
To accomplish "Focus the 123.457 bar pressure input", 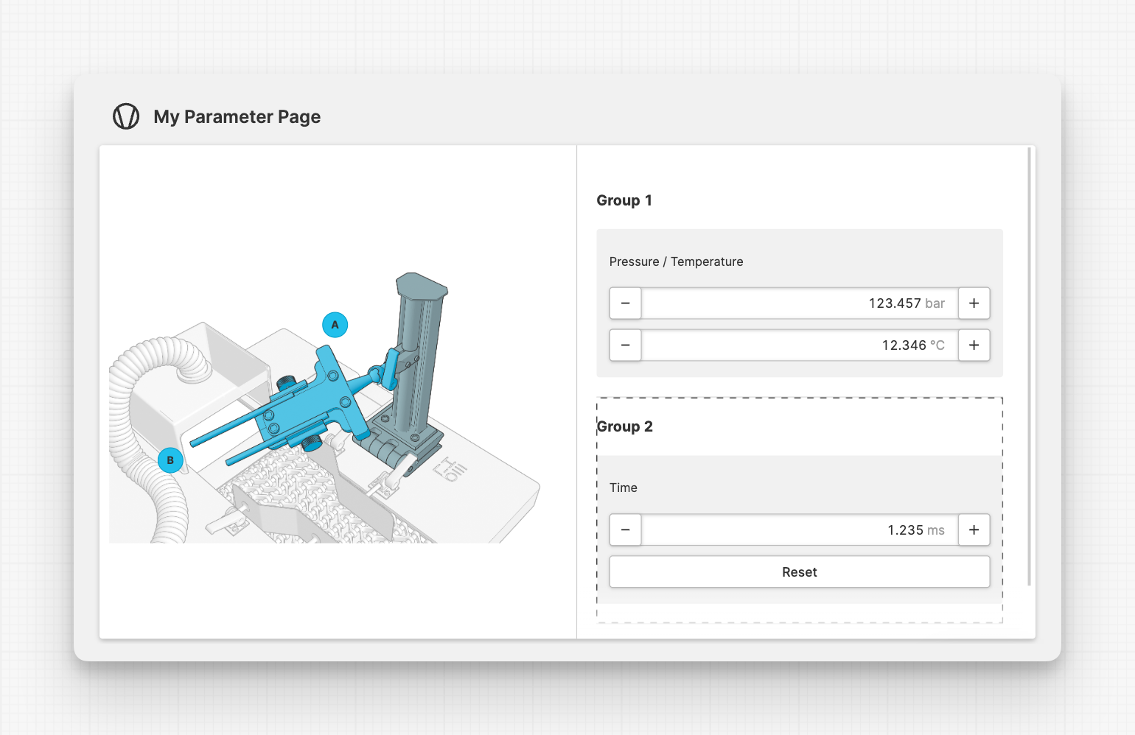I will pos(799,303).
